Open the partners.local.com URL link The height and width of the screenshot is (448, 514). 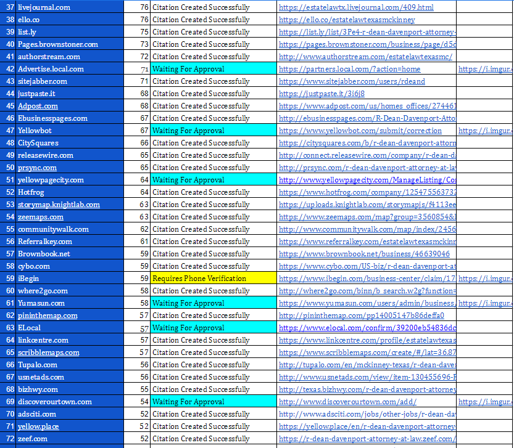click(349, 69)
